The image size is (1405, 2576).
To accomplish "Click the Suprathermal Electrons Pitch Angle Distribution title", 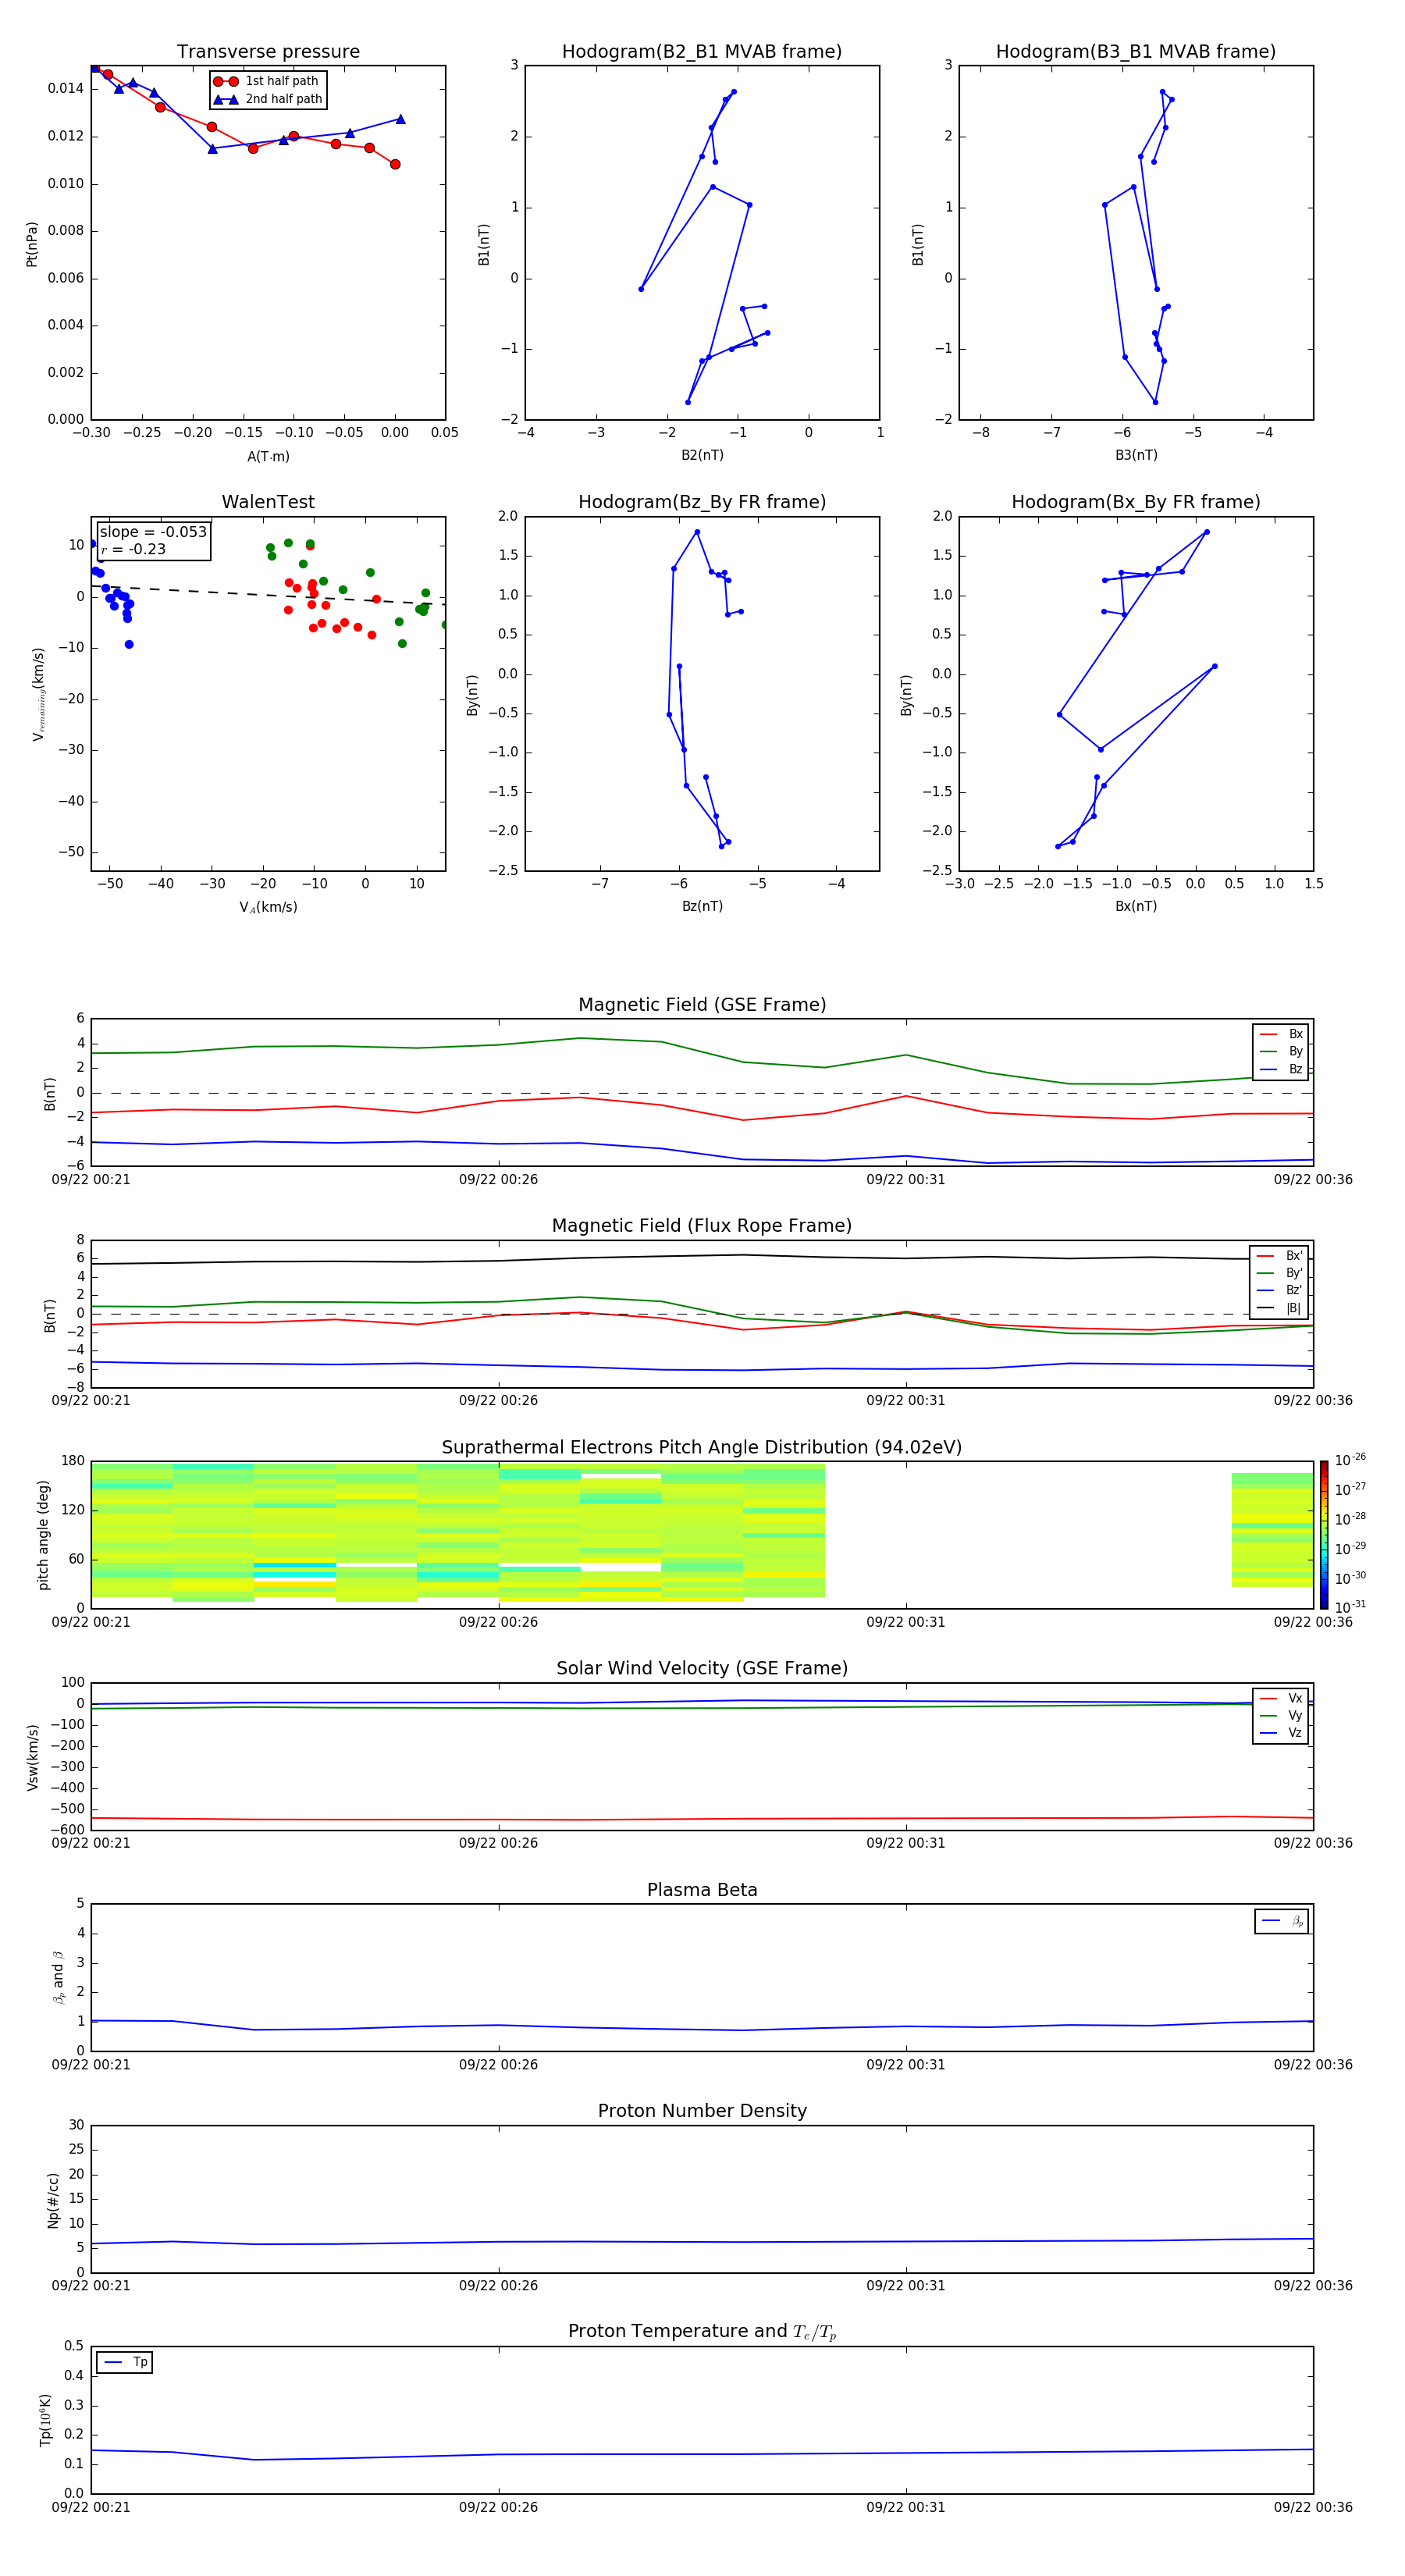I will (702, 1448).
